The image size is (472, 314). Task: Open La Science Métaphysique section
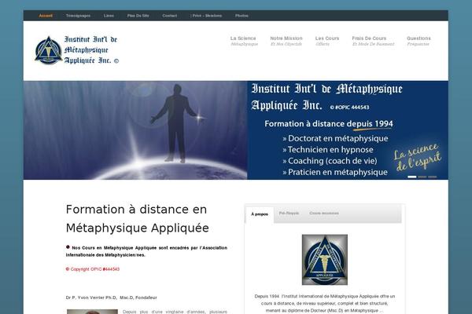click(244, 41)
